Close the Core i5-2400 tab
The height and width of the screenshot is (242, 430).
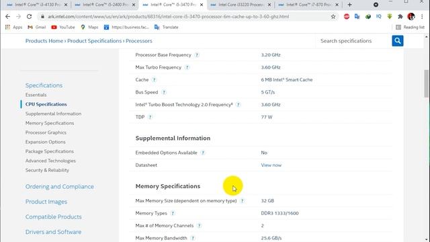134,5
